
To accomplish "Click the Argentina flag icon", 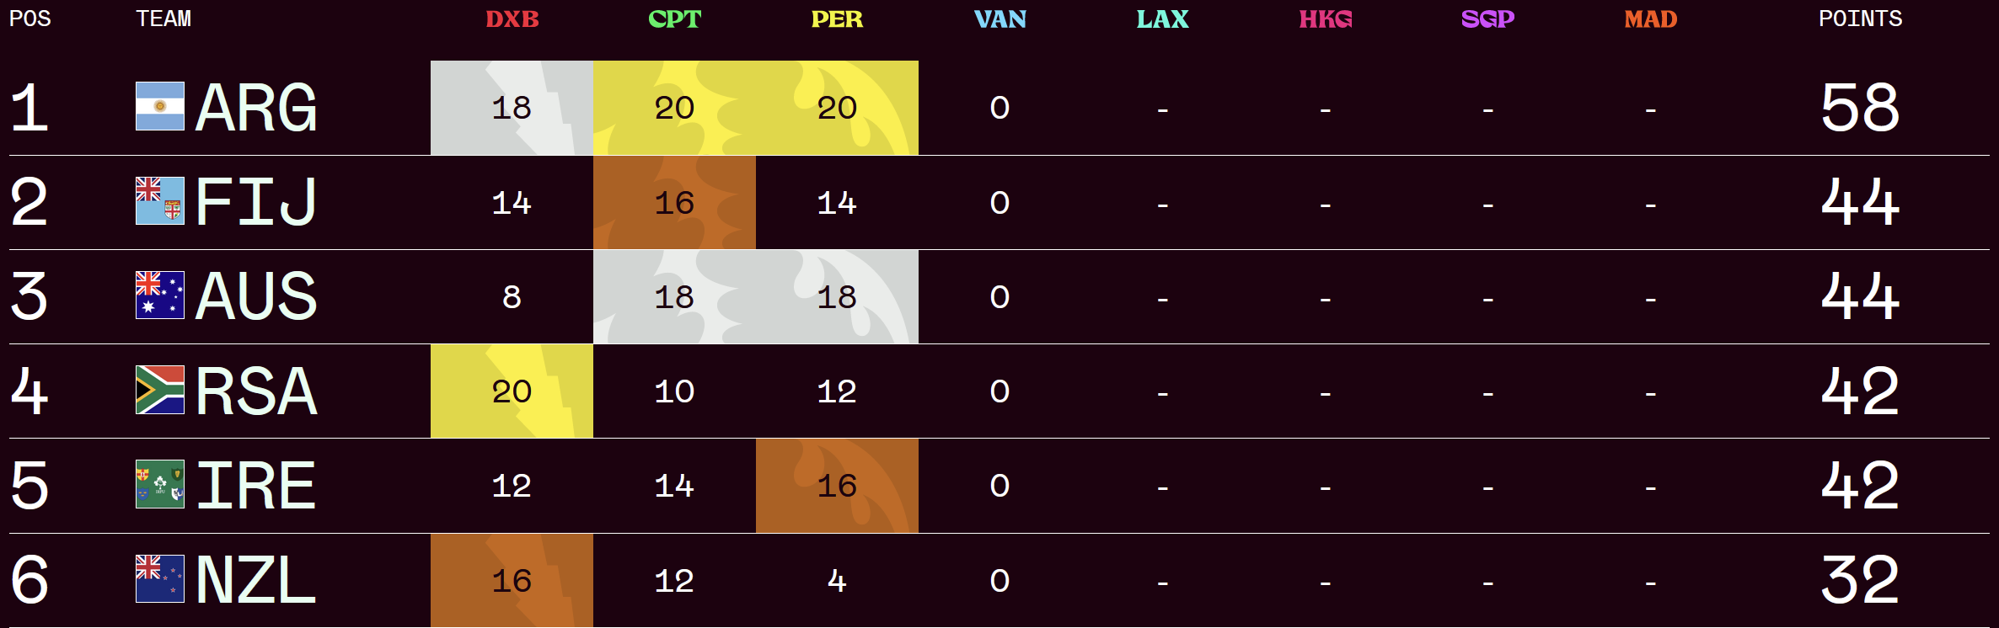I will pos(160,106).
